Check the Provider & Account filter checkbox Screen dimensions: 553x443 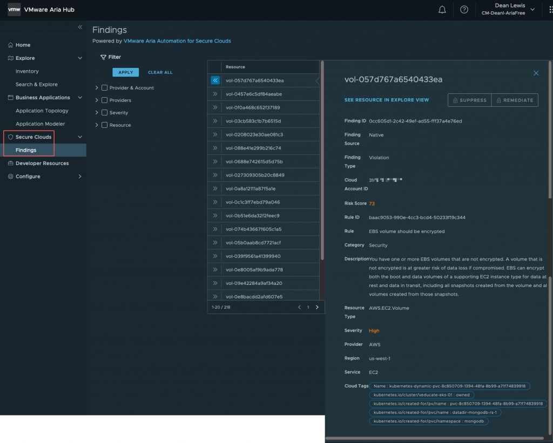point(104,88)
